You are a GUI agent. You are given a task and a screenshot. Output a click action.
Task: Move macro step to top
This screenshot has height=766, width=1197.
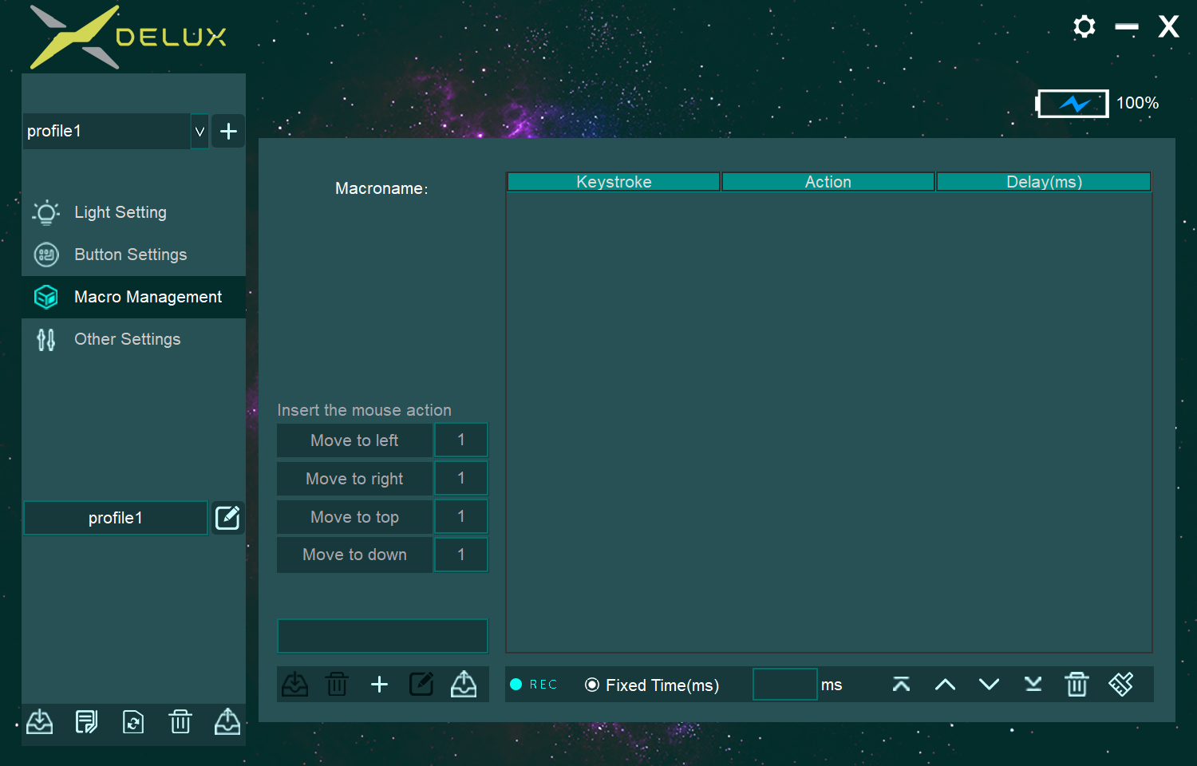(x=901, y=685)
